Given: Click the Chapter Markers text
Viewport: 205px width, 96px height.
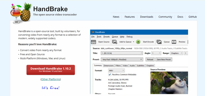Looking at the screenshot, I should pyautogui.click(x=115, y=89).
